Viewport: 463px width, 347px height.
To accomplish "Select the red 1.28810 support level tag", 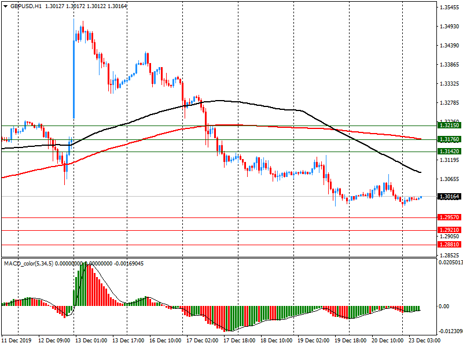I will tap(449, 245).
